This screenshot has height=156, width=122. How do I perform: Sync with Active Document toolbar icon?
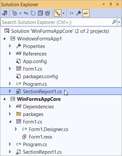click(x=26, y=13)
